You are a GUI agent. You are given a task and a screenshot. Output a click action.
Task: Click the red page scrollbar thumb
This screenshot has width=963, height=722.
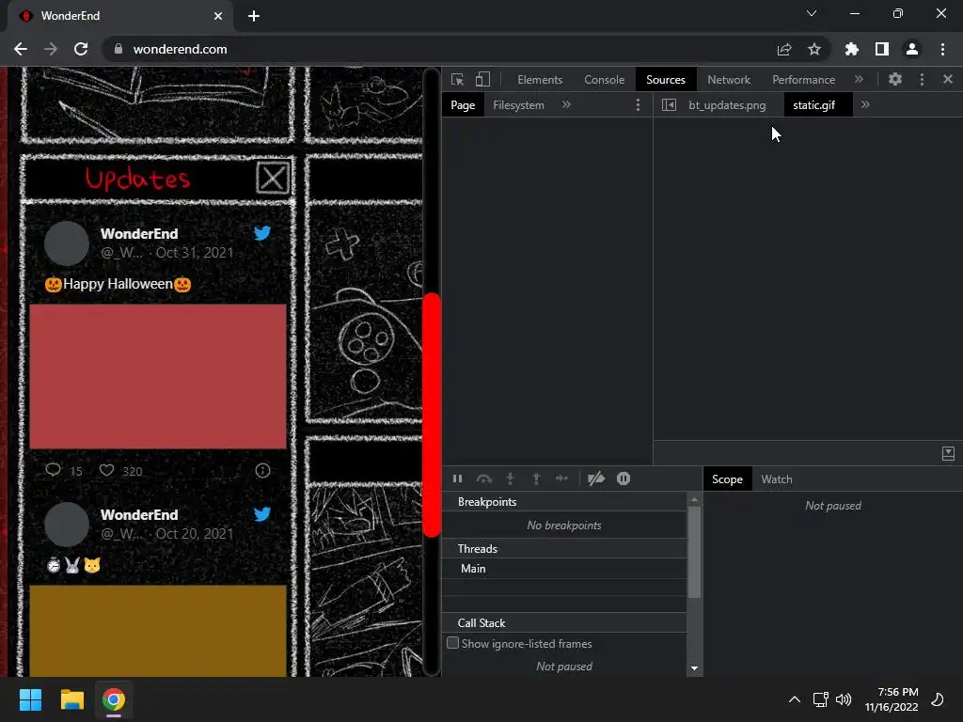pos(432,415)
